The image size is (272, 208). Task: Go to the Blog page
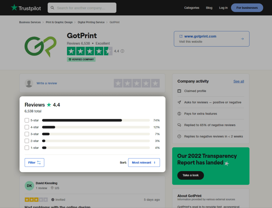click(209, 8)
